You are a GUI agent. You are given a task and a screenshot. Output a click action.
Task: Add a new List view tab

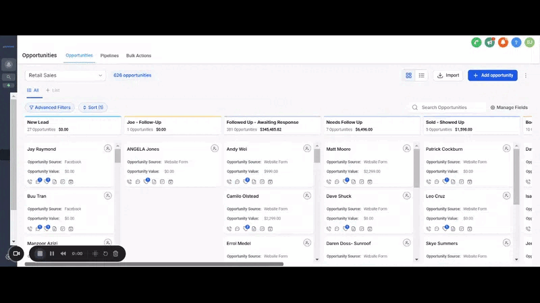tap(53, 90)
